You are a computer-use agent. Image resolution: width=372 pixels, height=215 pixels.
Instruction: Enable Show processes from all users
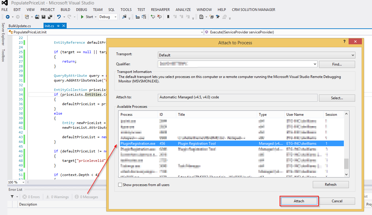pyautogui.click(x=120, y=185)
